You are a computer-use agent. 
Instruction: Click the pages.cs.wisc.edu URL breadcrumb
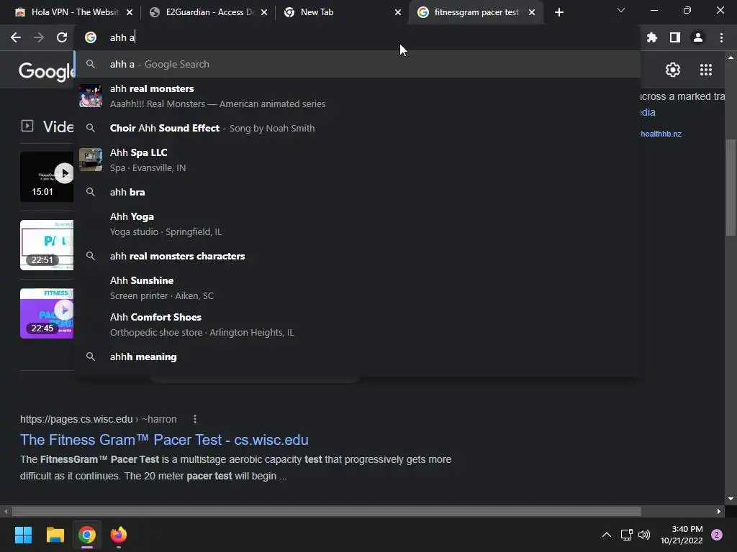(x=98, y=419)
